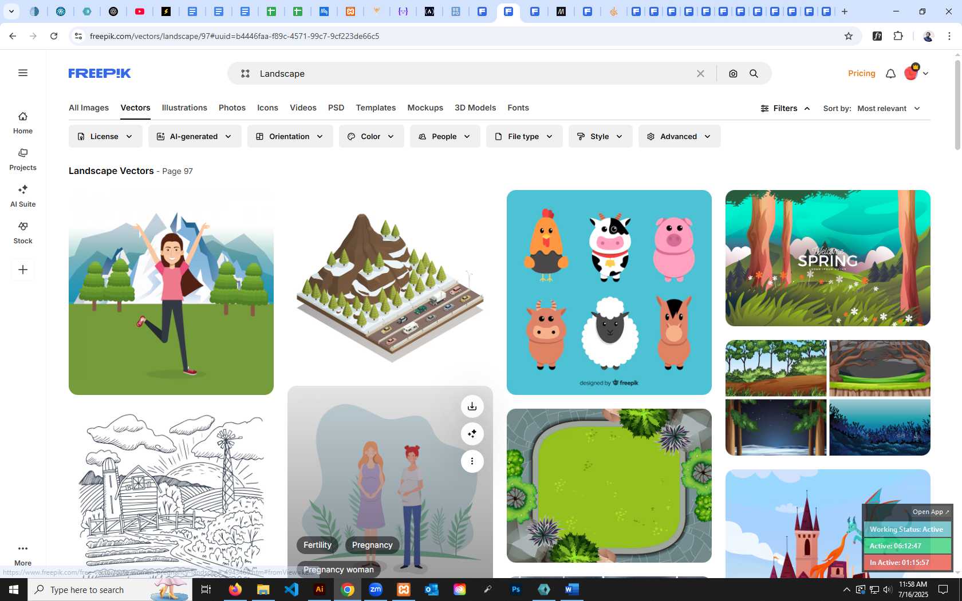Click the Freepik logo
This screenshot has width=962, height=601.
click(x=100, y=73)
